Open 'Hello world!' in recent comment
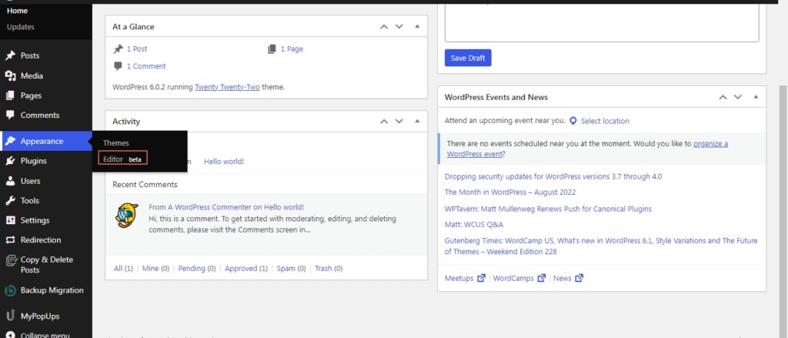Image resolution: width=788 pixels, height=338 pixels. 284,207
